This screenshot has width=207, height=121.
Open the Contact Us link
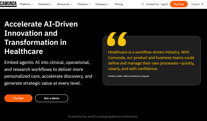click(152, 4)
